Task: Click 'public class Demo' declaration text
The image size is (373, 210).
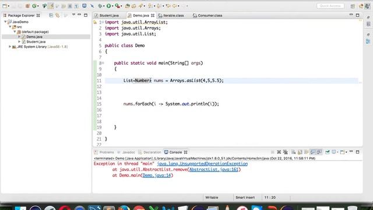Action: tap(125, 45)
